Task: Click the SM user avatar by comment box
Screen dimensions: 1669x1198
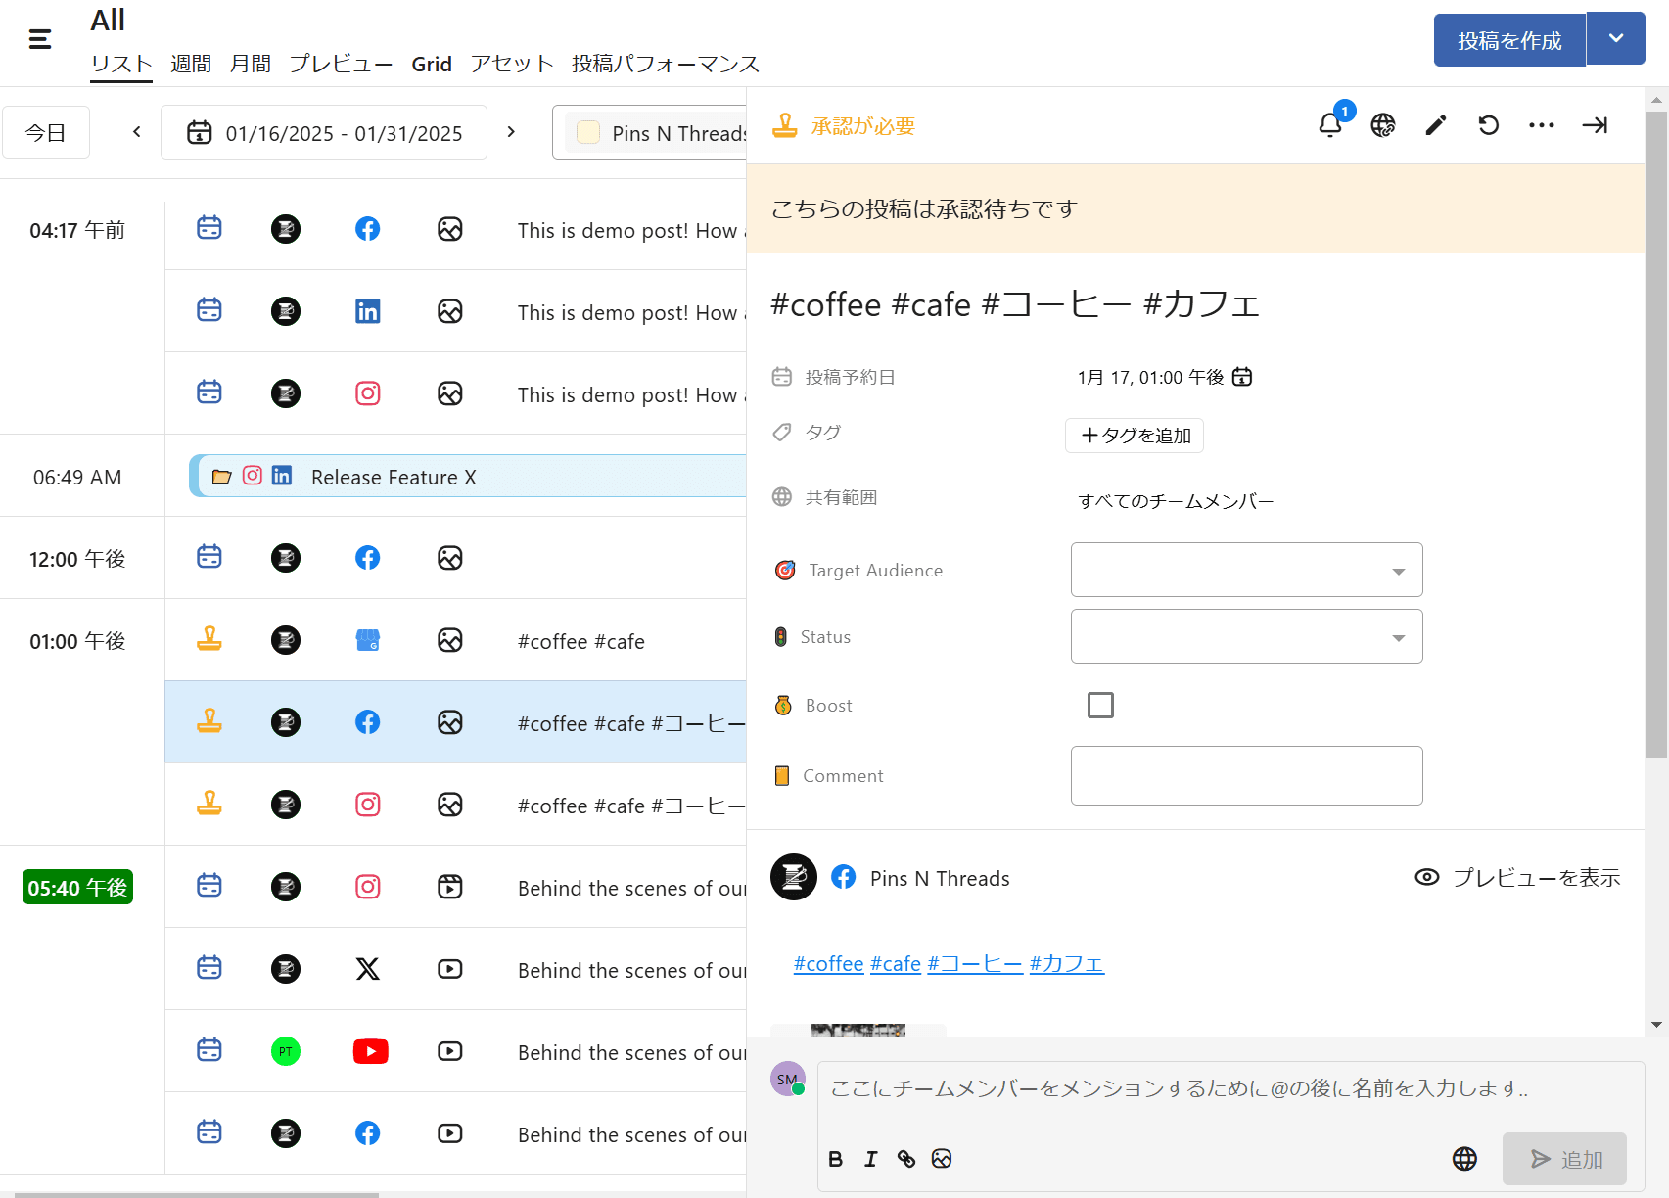Action: click(x=788, y=1079)
